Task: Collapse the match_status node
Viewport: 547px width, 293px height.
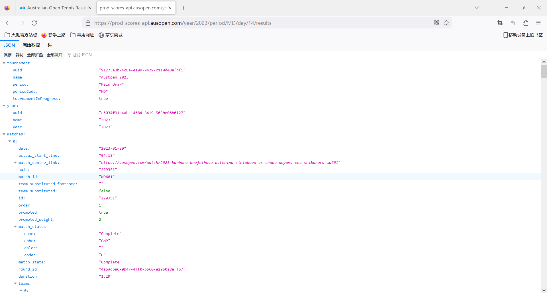Action: click(x=15, y=227)
